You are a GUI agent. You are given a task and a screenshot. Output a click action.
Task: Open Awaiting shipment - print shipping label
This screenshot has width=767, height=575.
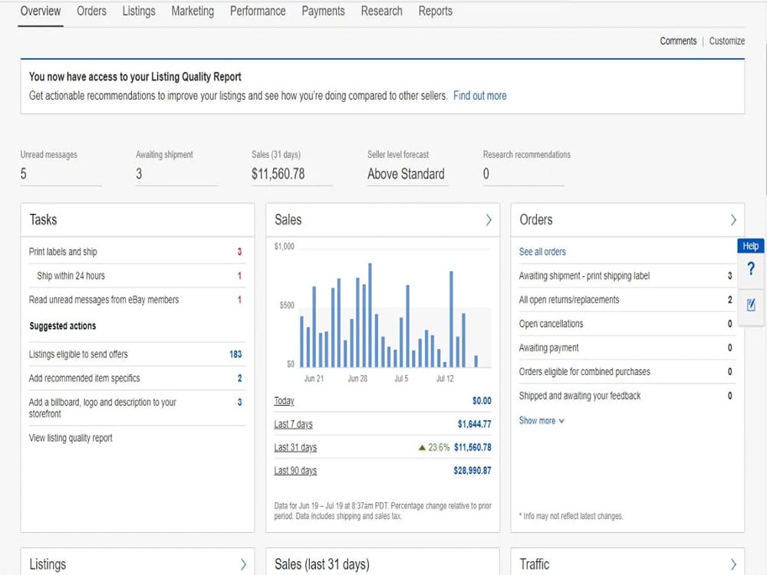click(x=626, y=276)
